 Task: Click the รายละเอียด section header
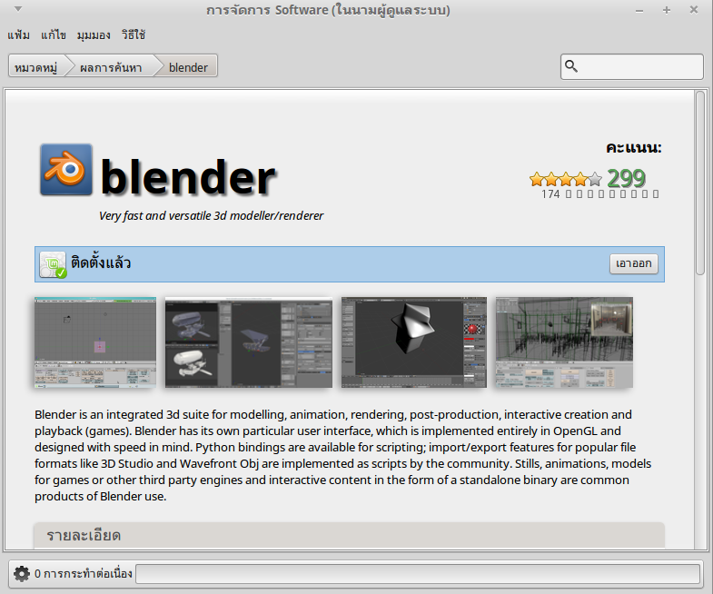click(349, 535)
